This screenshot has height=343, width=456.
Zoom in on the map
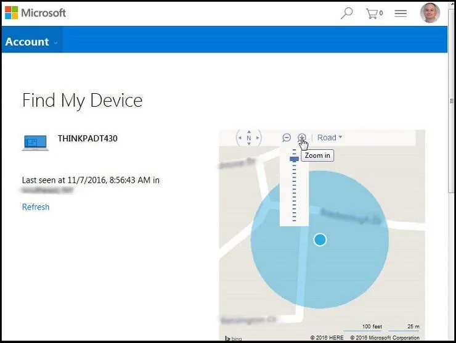[302, 137]
